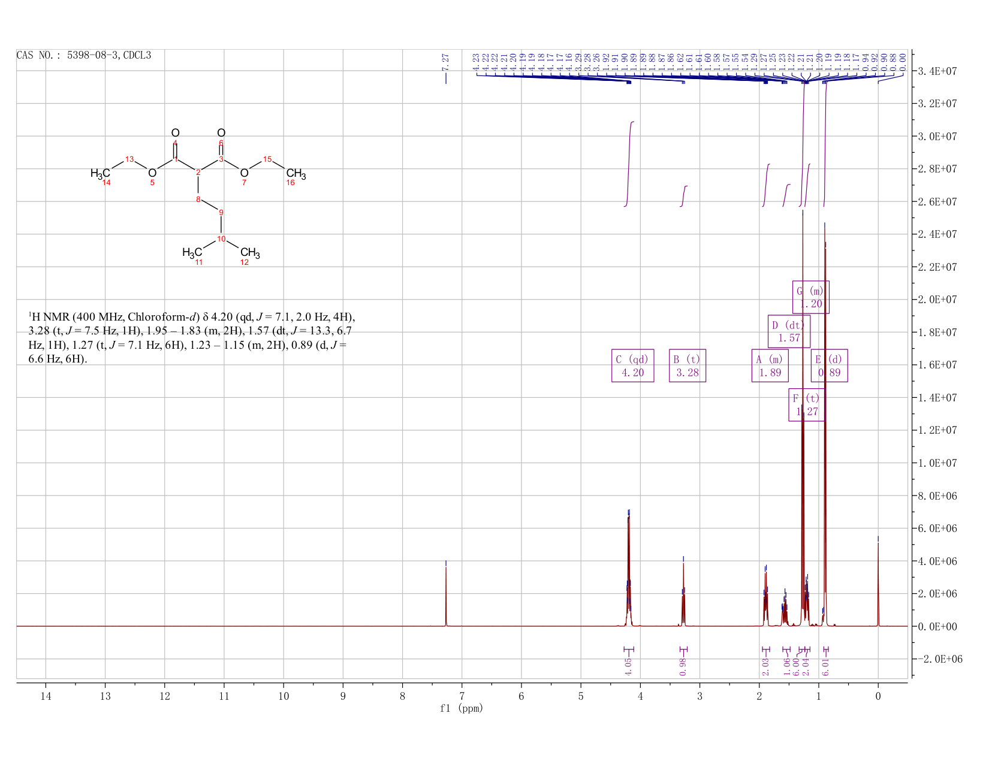Click the CAS NO. 5398-08-3 header text
The width and height of the screenshot is (989, 764).
tap(83, 56)
